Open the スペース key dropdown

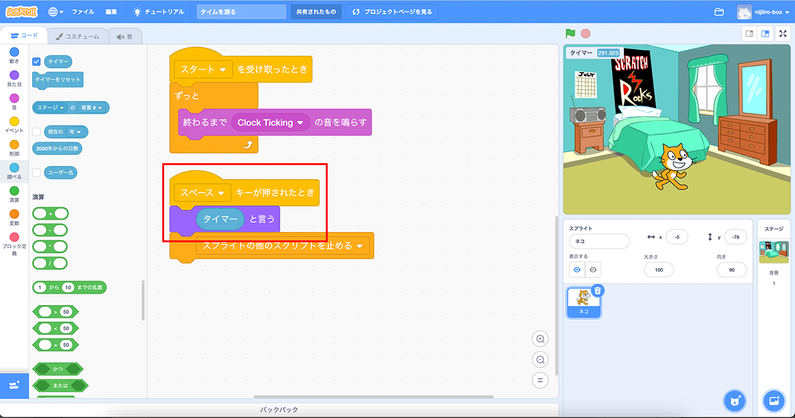click(221, 193)
